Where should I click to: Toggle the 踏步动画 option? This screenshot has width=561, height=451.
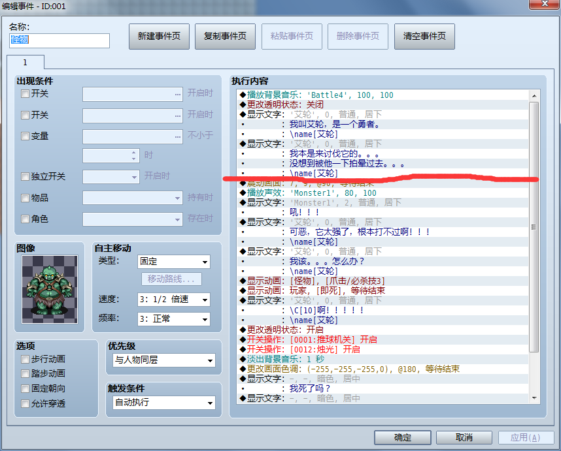(x=25, y=373)
